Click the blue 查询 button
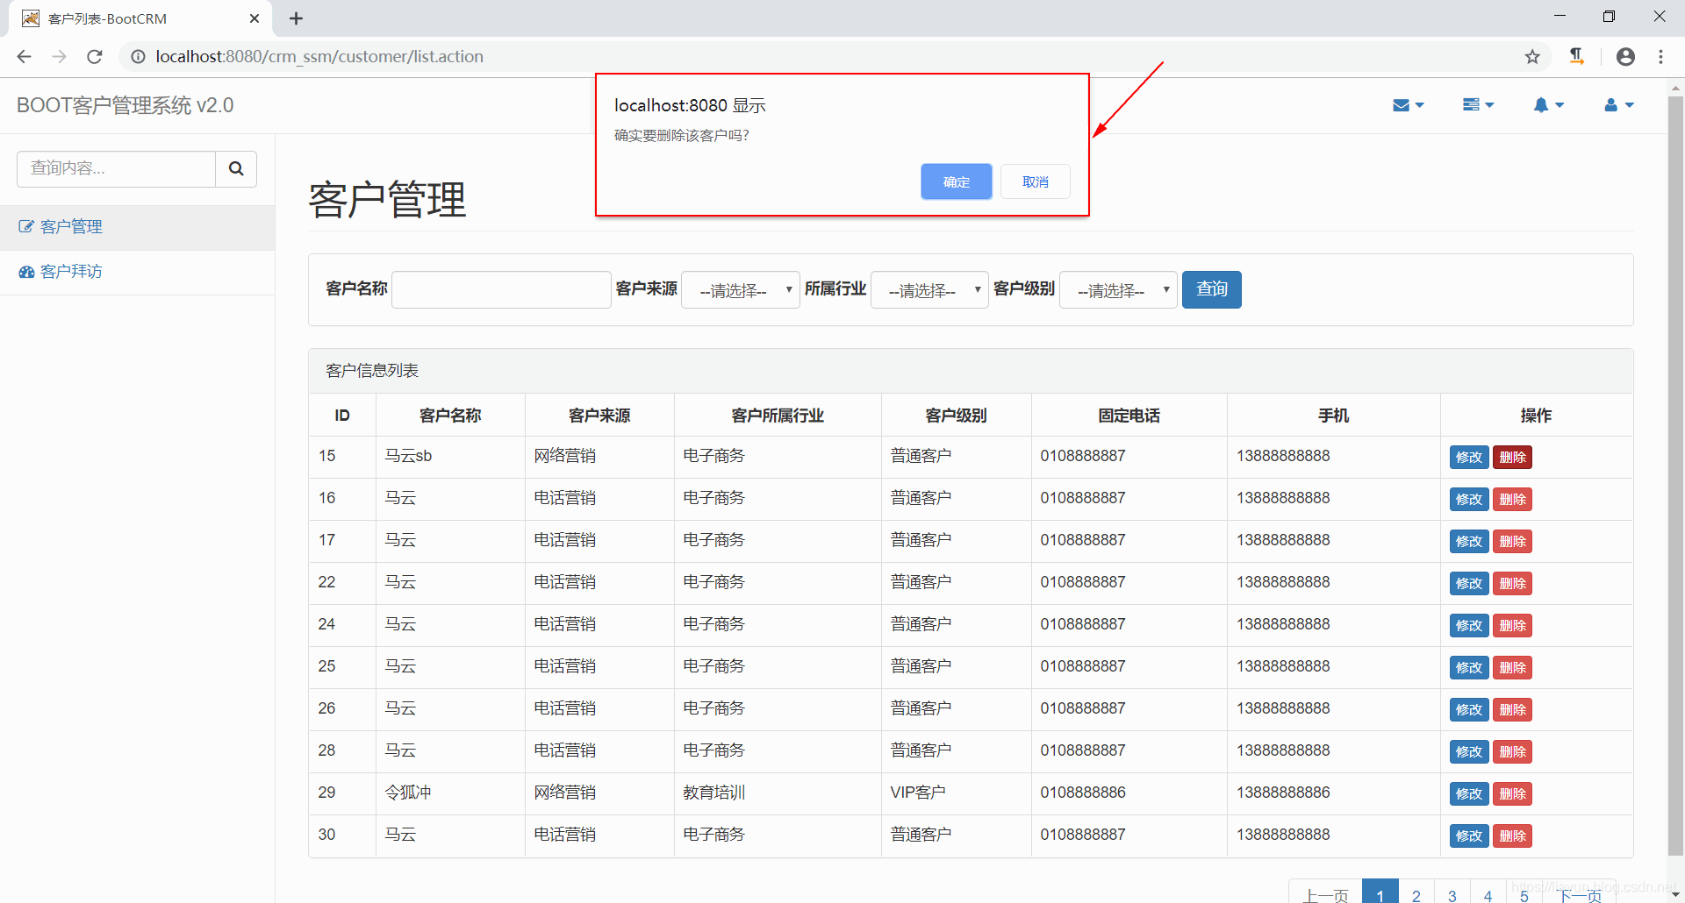The image size is (1685, 903). 1211,289
